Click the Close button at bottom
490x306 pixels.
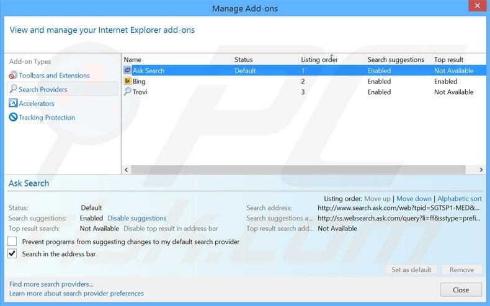click(x=461, y=290)
